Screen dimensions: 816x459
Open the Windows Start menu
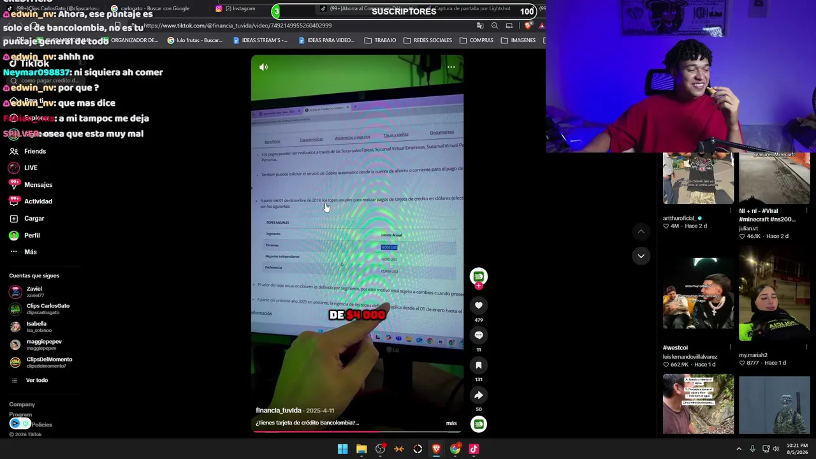point(342,449)
